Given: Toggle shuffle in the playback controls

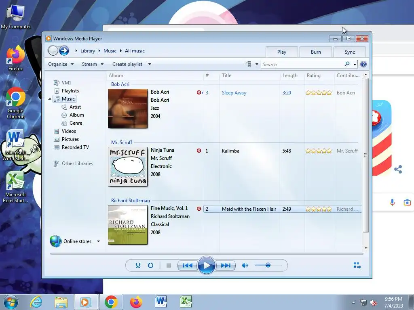Looking at the screenshot, I should pos(138,266).
